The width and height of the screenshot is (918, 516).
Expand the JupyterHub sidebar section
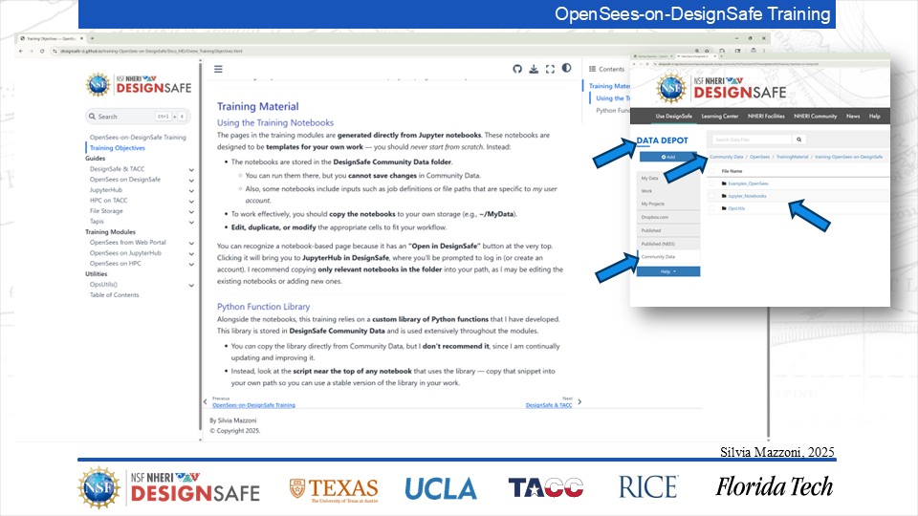(x=191, y=189)
